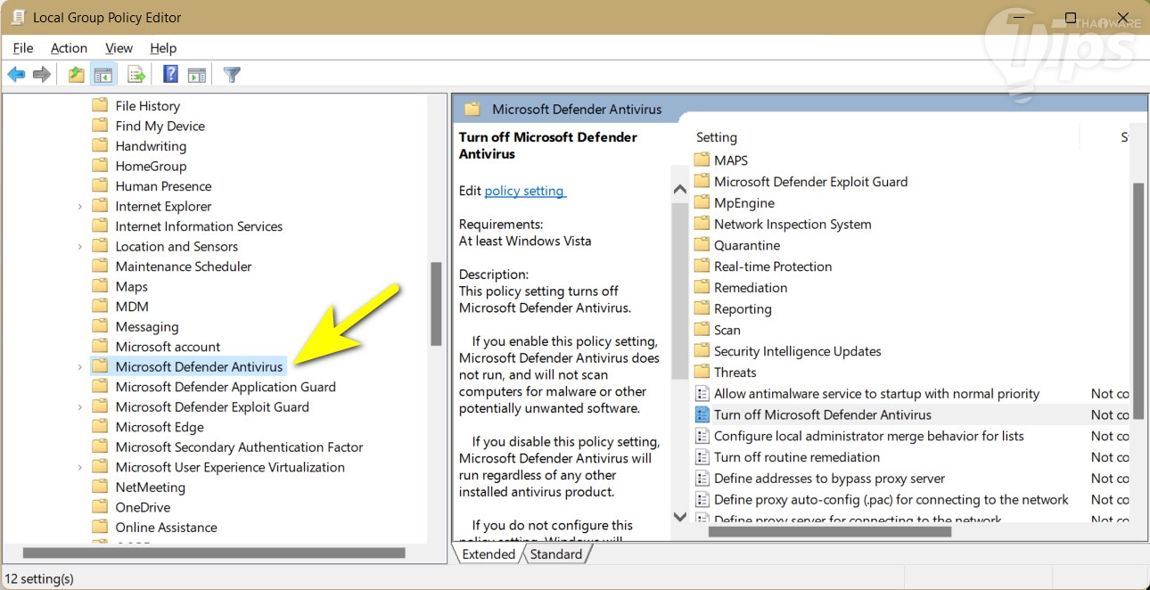Click description pane scroll up arrow
The width and height of the screenshot is (1150, 590).
(679, 189)
